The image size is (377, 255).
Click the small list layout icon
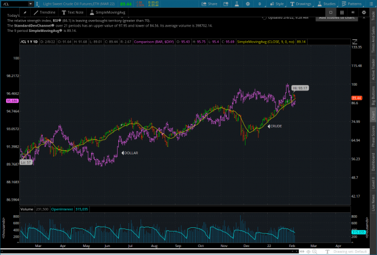click(353, 12)
